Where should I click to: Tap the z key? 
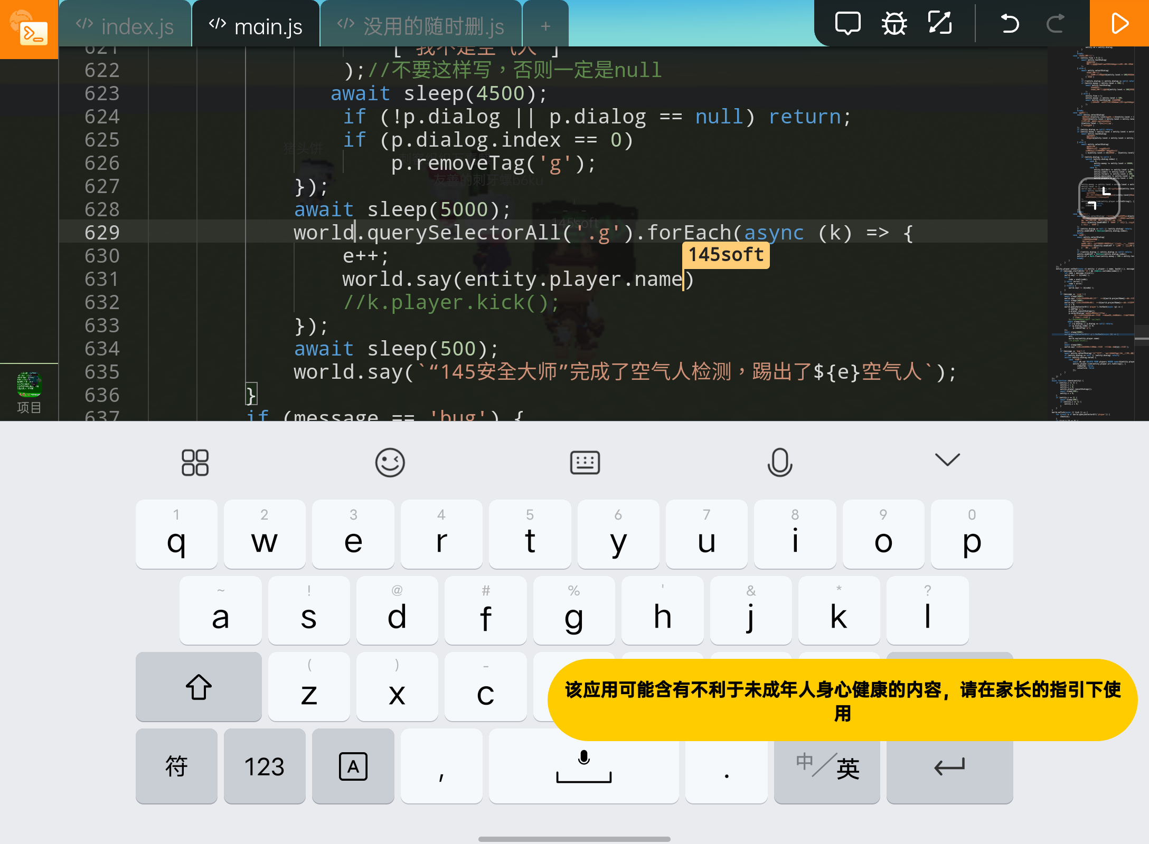click(x=309, y=686)
